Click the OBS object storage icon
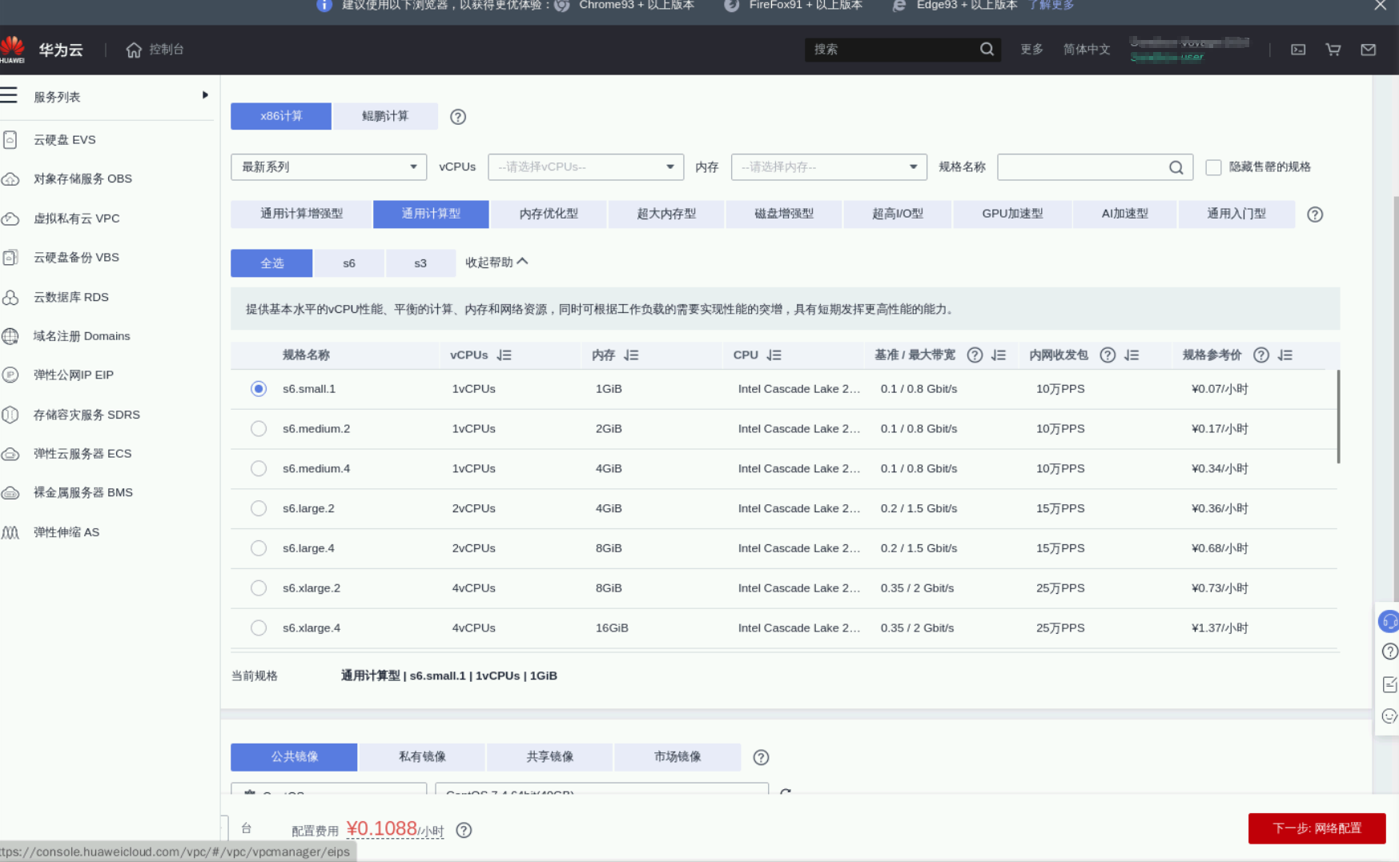The height and width of the screenshot is (862, 1399). (x=10, y=178)
